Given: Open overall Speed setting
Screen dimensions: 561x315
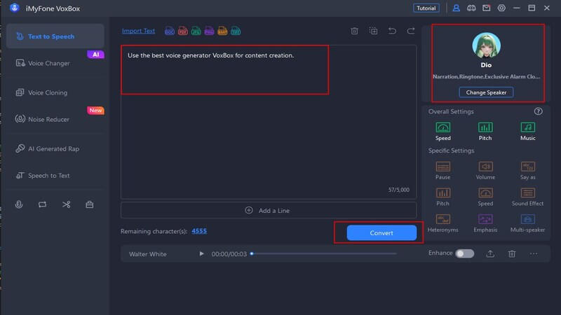Looking at the screenshot, I should 443,131.
